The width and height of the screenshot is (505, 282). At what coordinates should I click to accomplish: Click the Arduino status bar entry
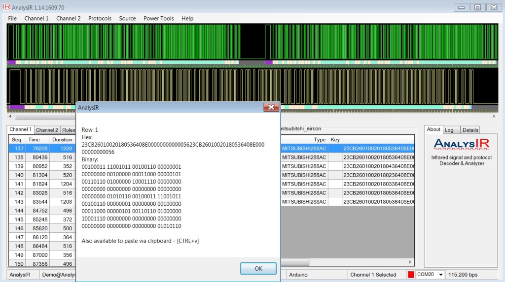pyautogui.click(x=298, y=275)
